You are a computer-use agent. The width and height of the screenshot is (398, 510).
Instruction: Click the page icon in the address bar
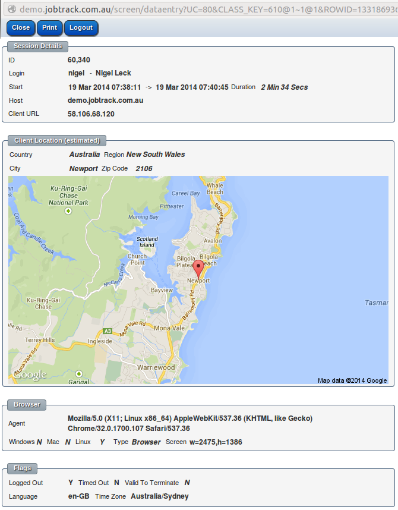[x=11, y=10]
